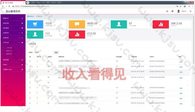The image size is (195, 112).
Task: Tick checkbox for order dated 2019-07-11 01:13:44
Action: pyautogui.click(x=30, y=66)
